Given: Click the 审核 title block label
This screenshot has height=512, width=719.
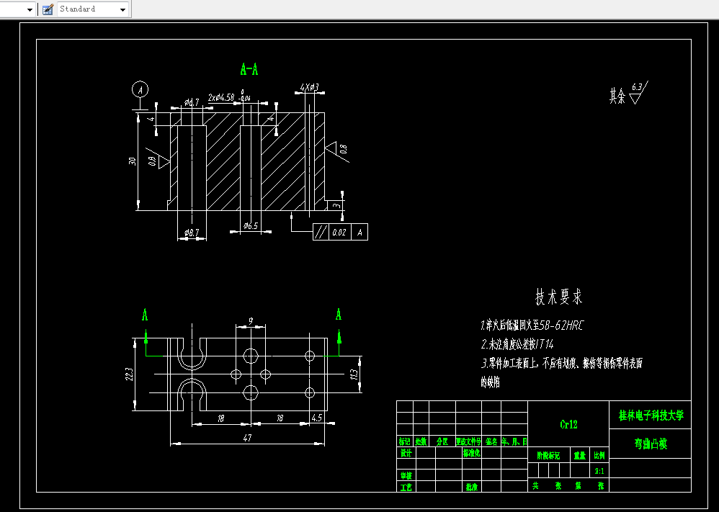Looking at the screenshot, I should click(x=406, y=476).
